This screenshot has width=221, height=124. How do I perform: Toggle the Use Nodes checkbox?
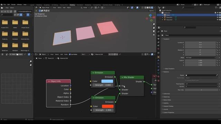[70, 54]
